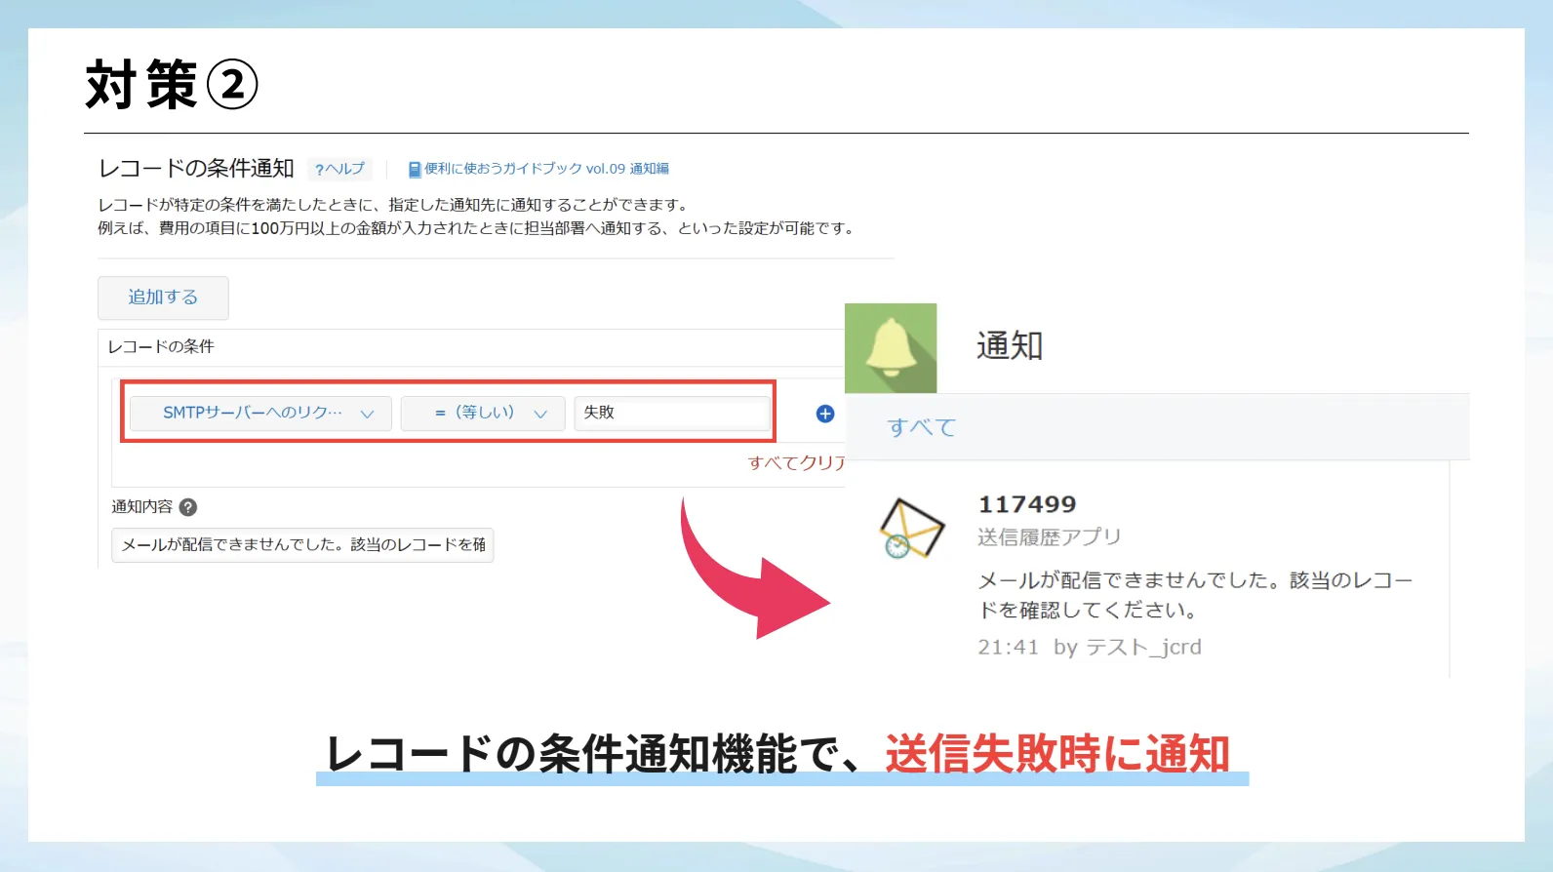Viewport: 1553px width, 872px height.
Task: Click the question mark icon beside 通知内容
Action: click(188, 507)
